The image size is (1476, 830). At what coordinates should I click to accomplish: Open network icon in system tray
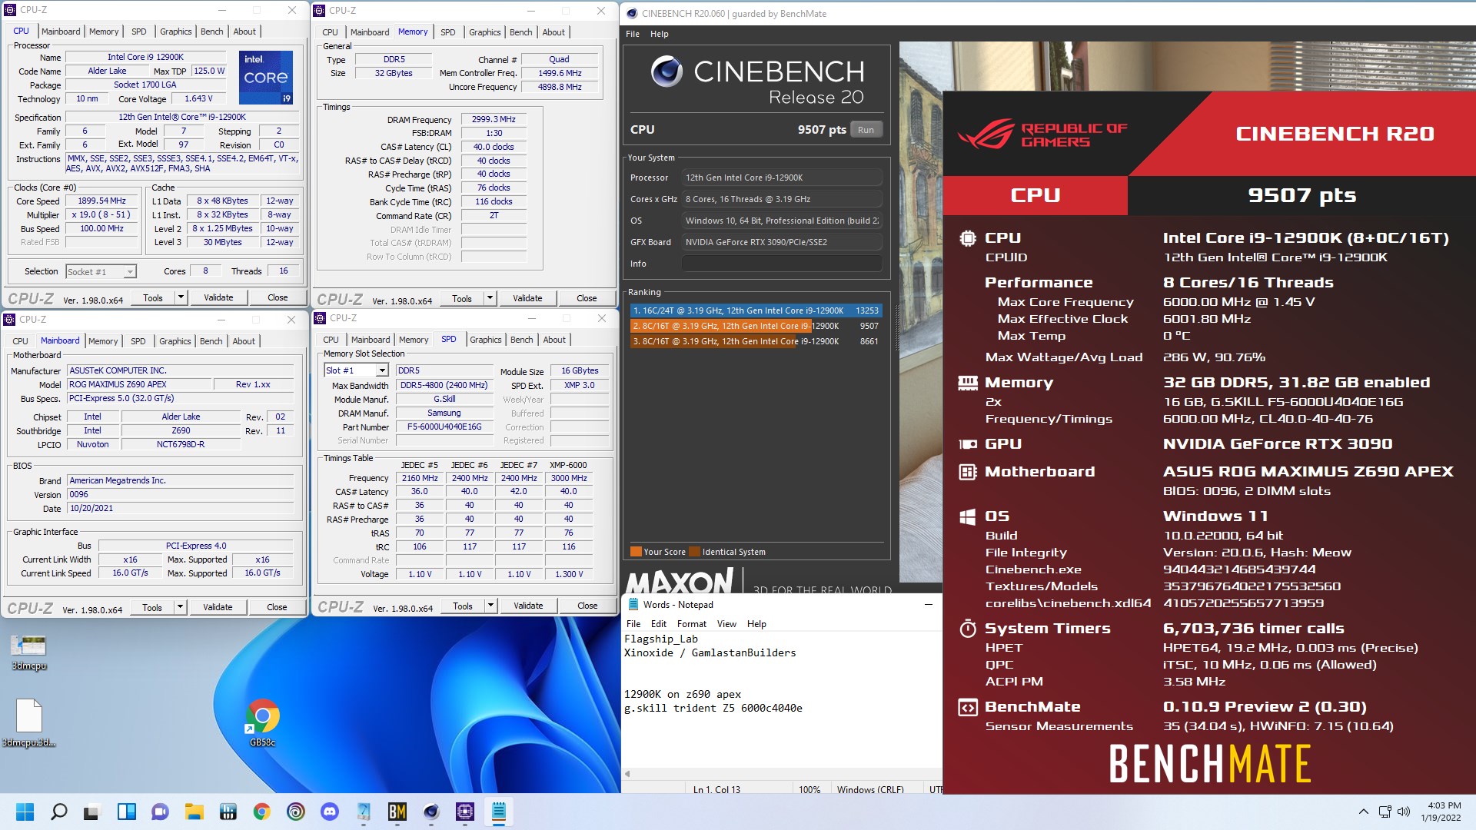point(1385,812)
